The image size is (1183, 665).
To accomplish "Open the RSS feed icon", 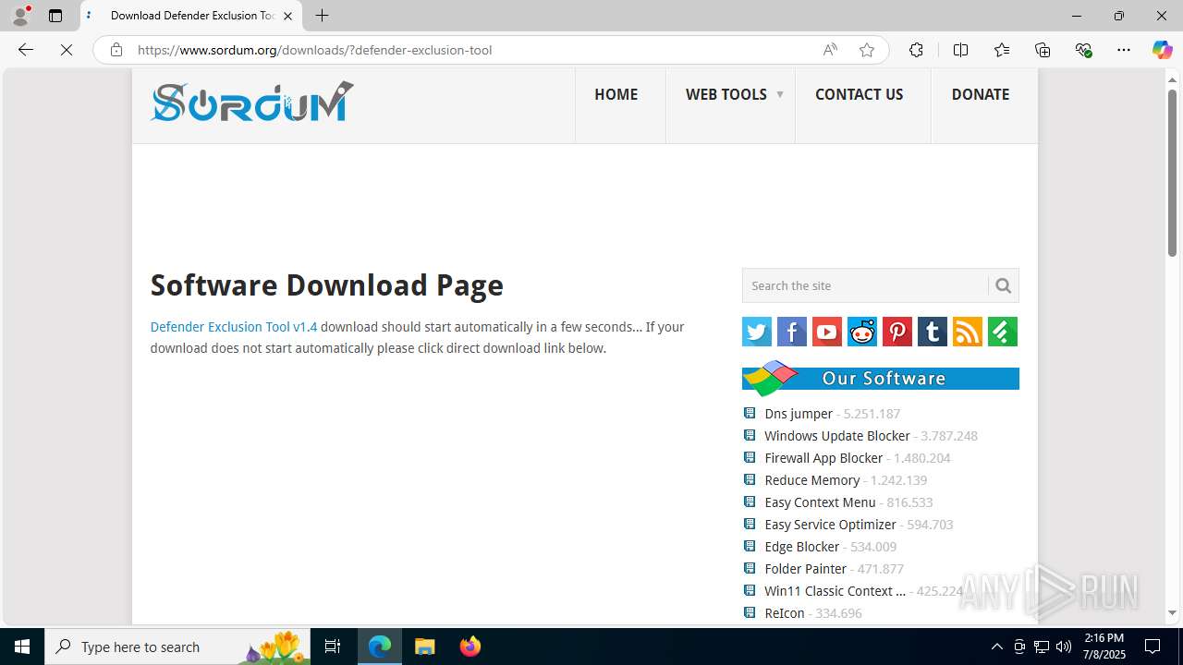I will pyautogui.click(x=968, y=332).
